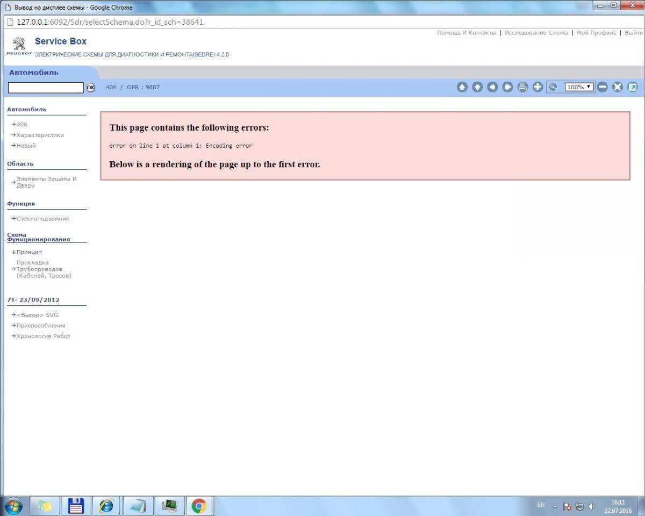Image resolution: width=645 pixels, height=516 pixels.
Task: Click the pan up arrow icon
Action: [x=462, y=87]
